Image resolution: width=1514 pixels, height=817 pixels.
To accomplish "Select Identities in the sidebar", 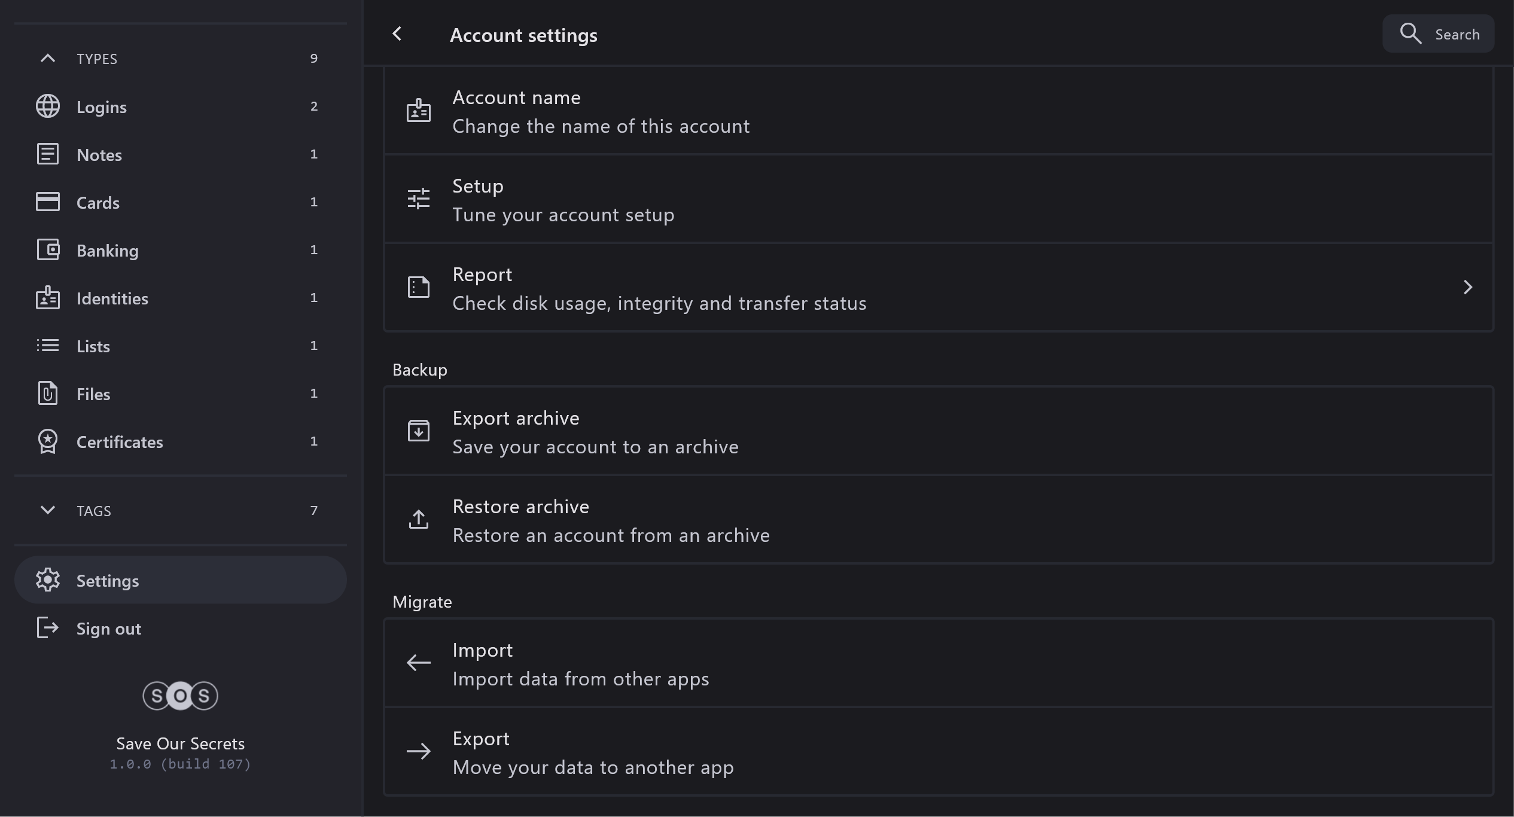I will click(112, 298).
